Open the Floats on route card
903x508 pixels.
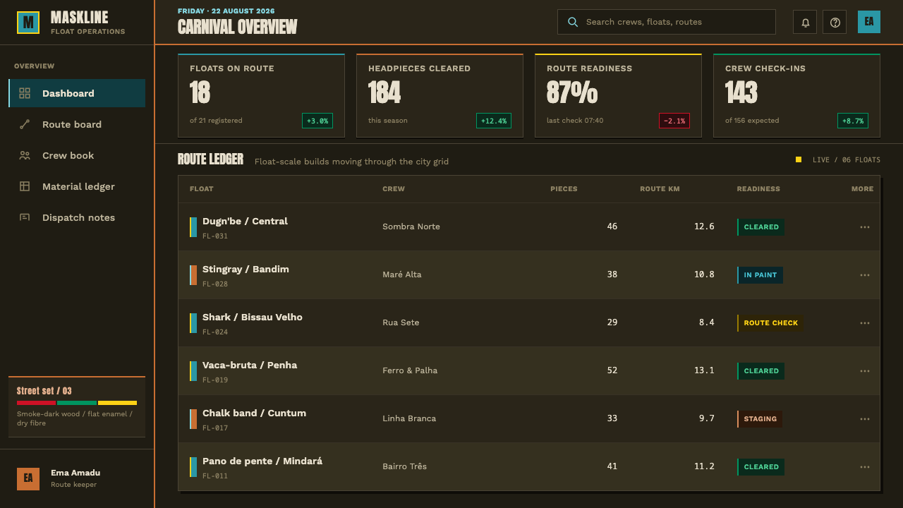tap(261, 95)
